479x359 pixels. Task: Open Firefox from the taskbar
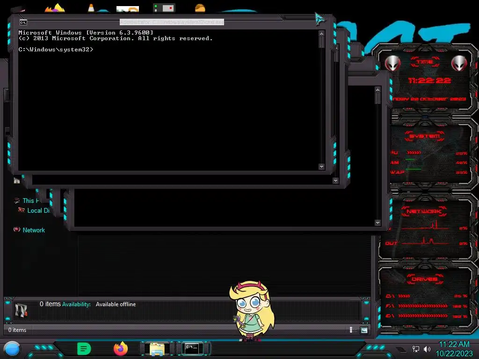(x=121, y=349)
